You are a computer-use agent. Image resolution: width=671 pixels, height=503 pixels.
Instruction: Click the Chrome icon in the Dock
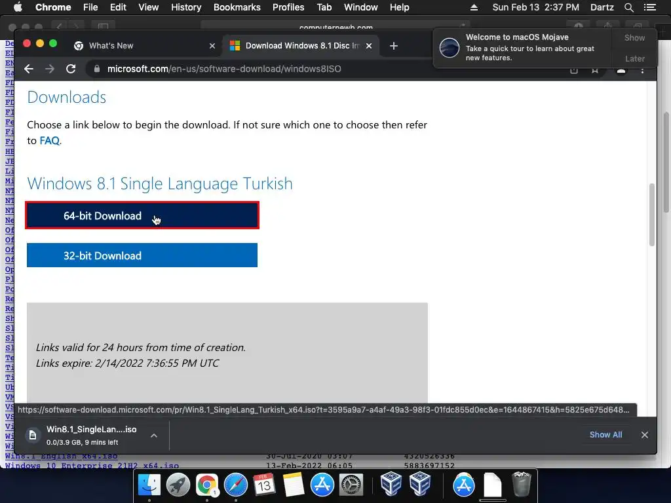[x=207, y=485]
